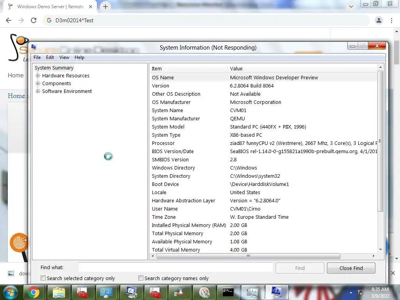Viewport: 400px width, 300px height.
Task: Select the OS Name row
Action: tap(264, 78)
